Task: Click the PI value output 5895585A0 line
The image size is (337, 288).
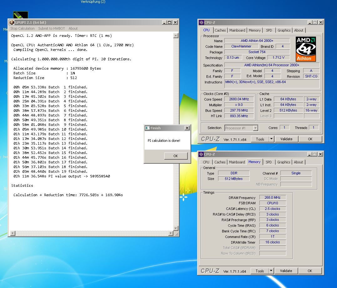Action: click(62, 176)
